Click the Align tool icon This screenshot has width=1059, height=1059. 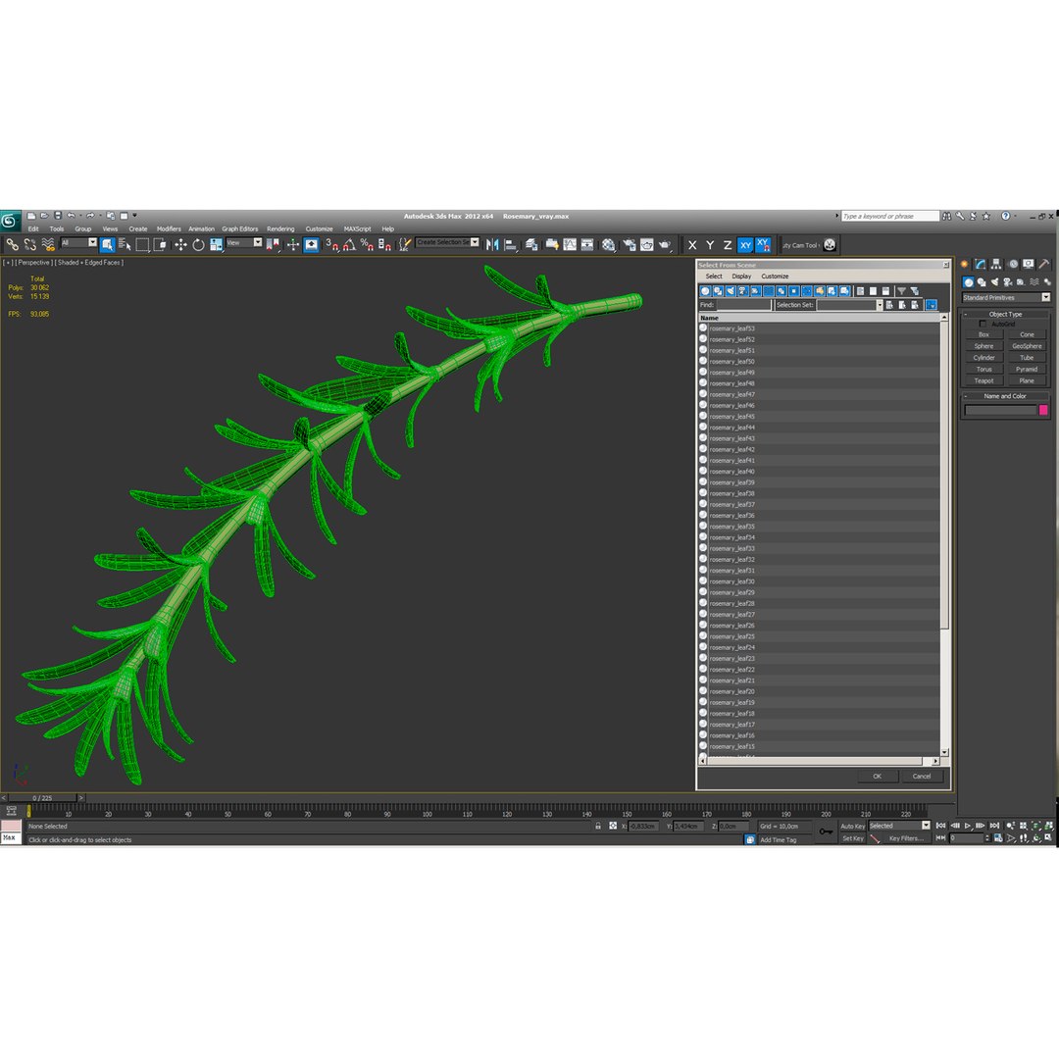coord(511,244)
